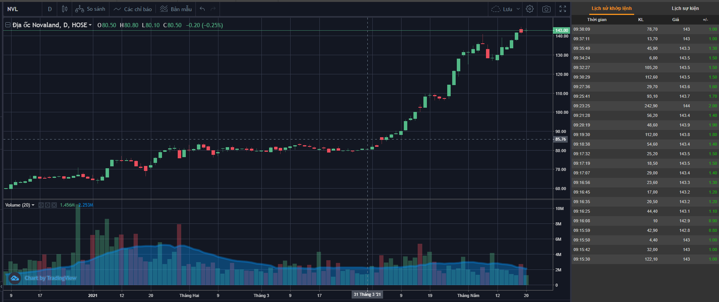The width and height of the screenshot is (719, 302).
Task: Click the So sánh compare button
Action: pyautogui.click(x=90, y=9)
